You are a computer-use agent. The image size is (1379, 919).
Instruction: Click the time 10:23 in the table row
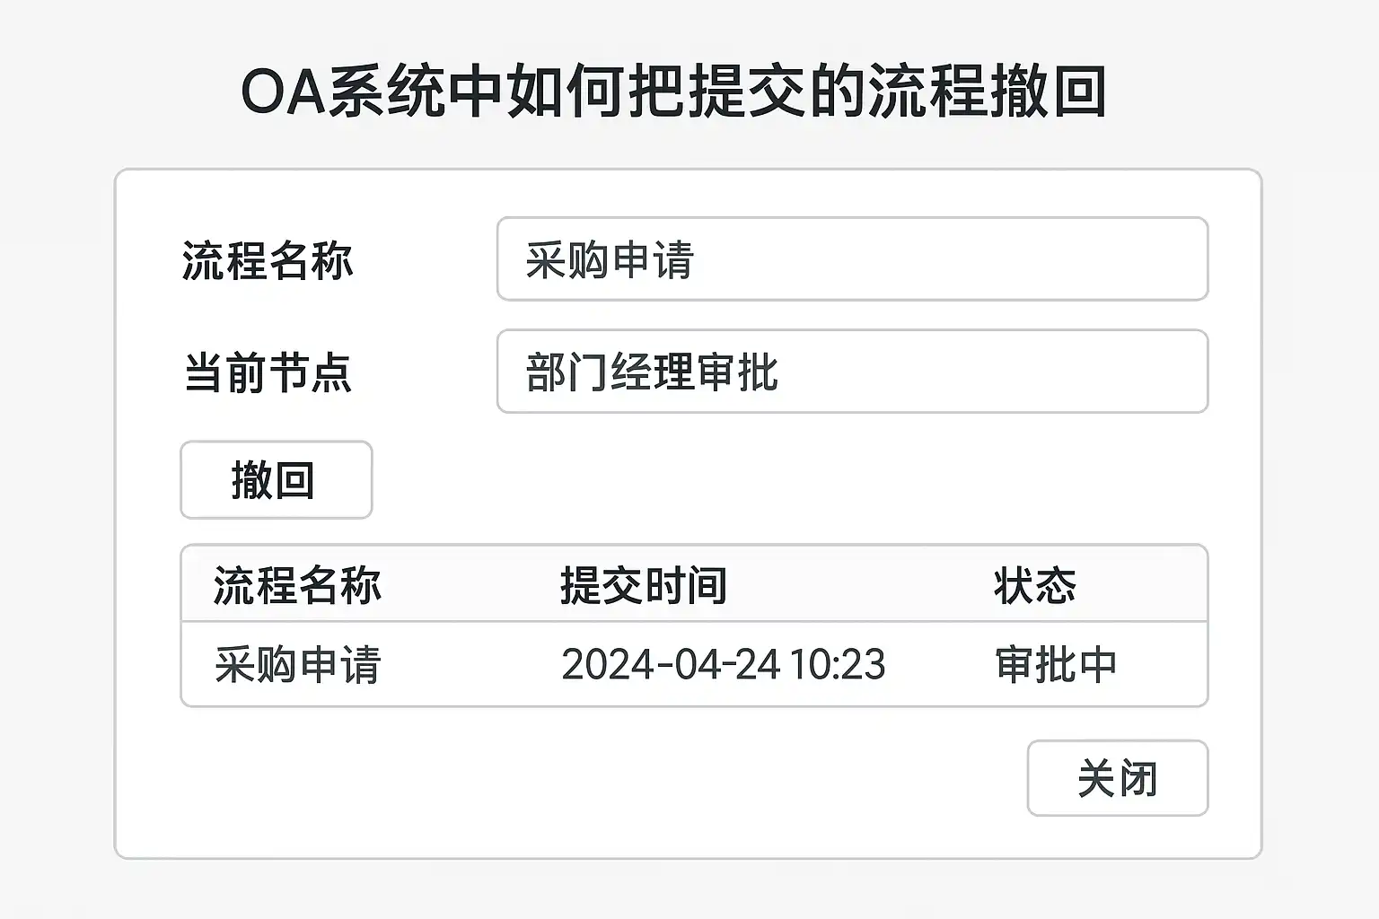pos(838,665)
